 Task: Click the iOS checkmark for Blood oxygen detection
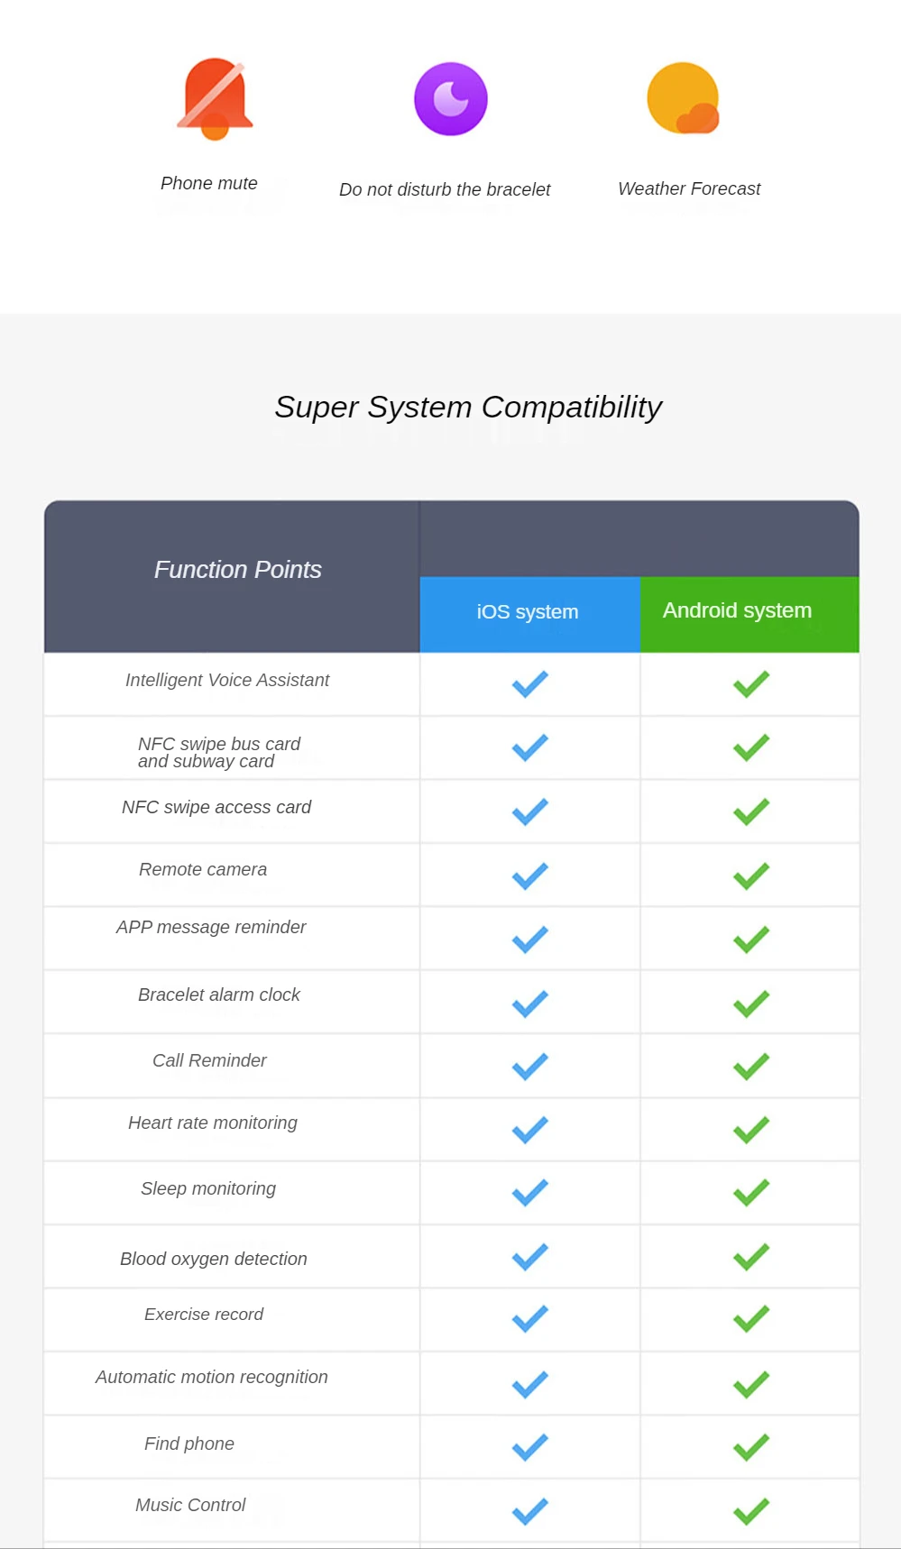coord(530,1257)
